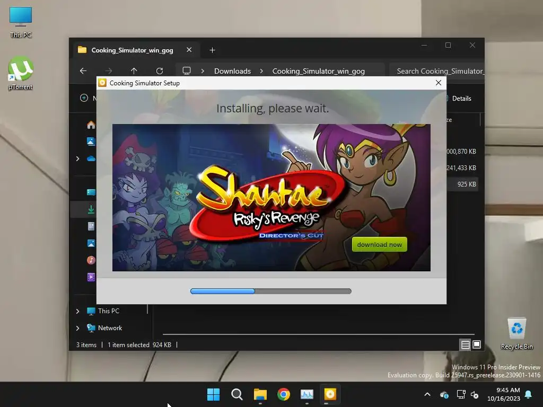This screenshot has width=543, height=407.
Task: Open the network status tray icon
Action: (x=461, y=394)
